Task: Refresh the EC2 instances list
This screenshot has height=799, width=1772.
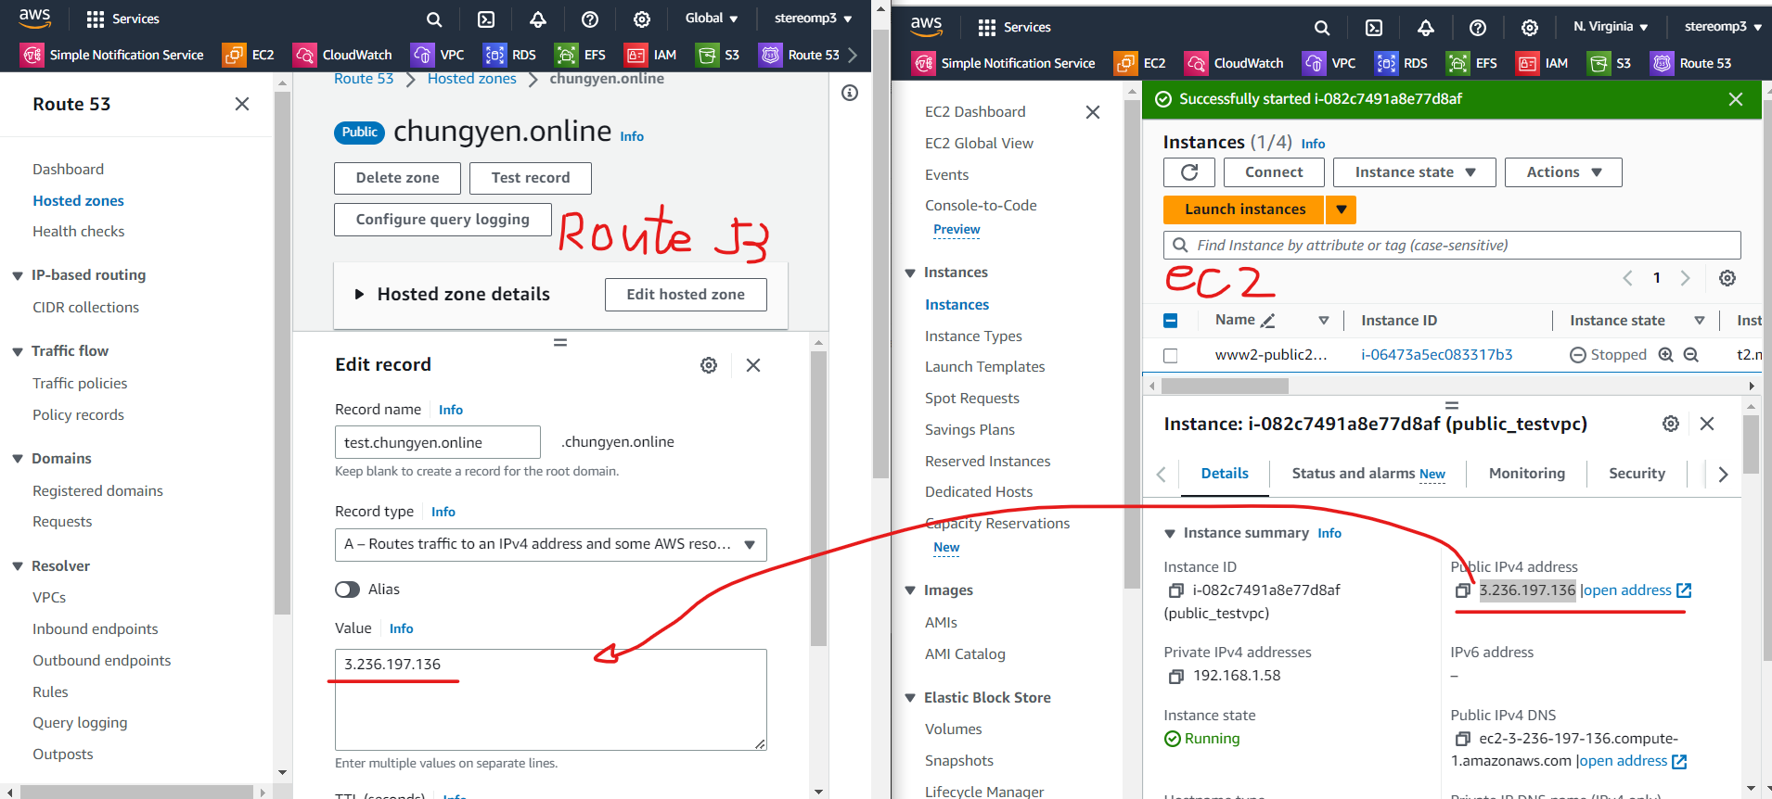Action: click(1189, 172)
